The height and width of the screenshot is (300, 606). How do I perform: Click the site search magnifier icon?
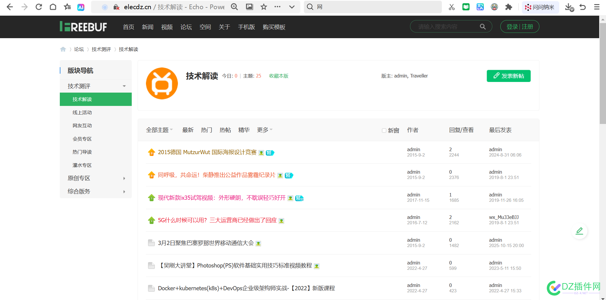[x=483, y=27]
